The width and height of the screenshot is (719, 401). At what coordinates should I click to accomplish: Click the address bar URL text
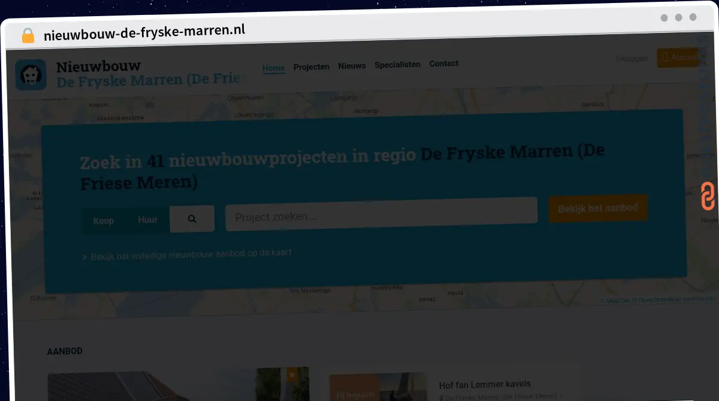[x=144, y=32]
